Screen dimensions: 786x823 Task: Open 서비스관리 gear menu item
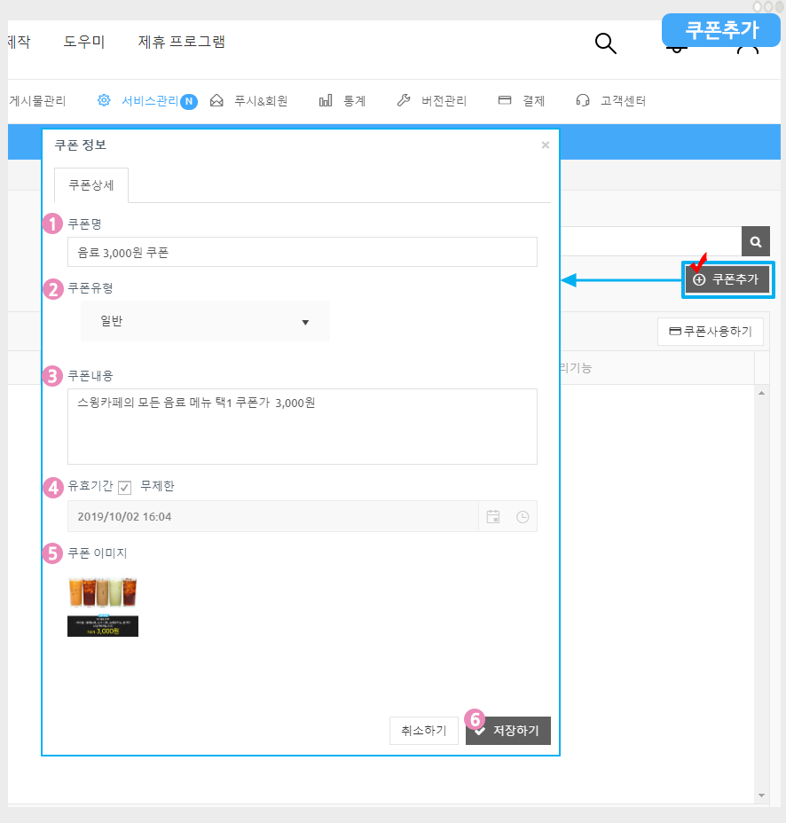(x=145, y=101)
